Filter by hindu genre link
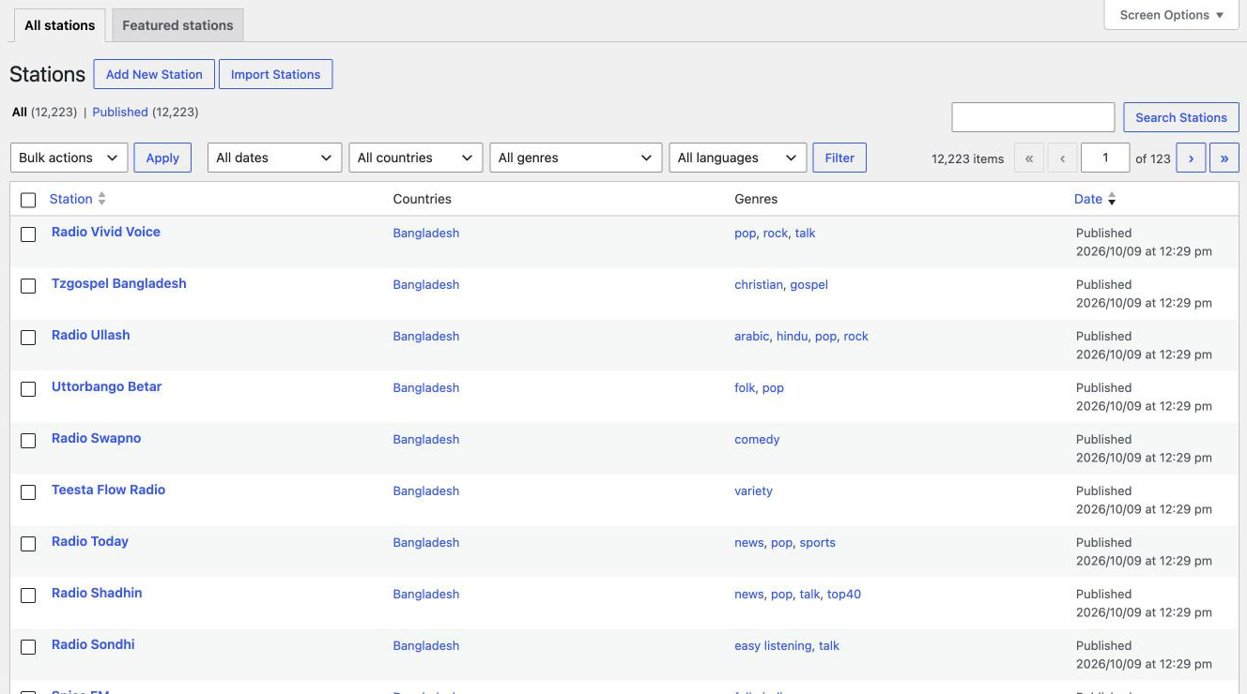The image size is (1247, 694). 792,336
